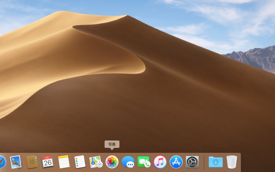Launch the Notes app in Dock

point(64,162)
